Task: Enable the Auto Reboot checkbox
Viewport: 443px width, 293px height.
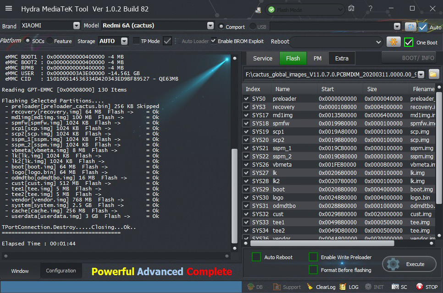Action: (256, 257)
